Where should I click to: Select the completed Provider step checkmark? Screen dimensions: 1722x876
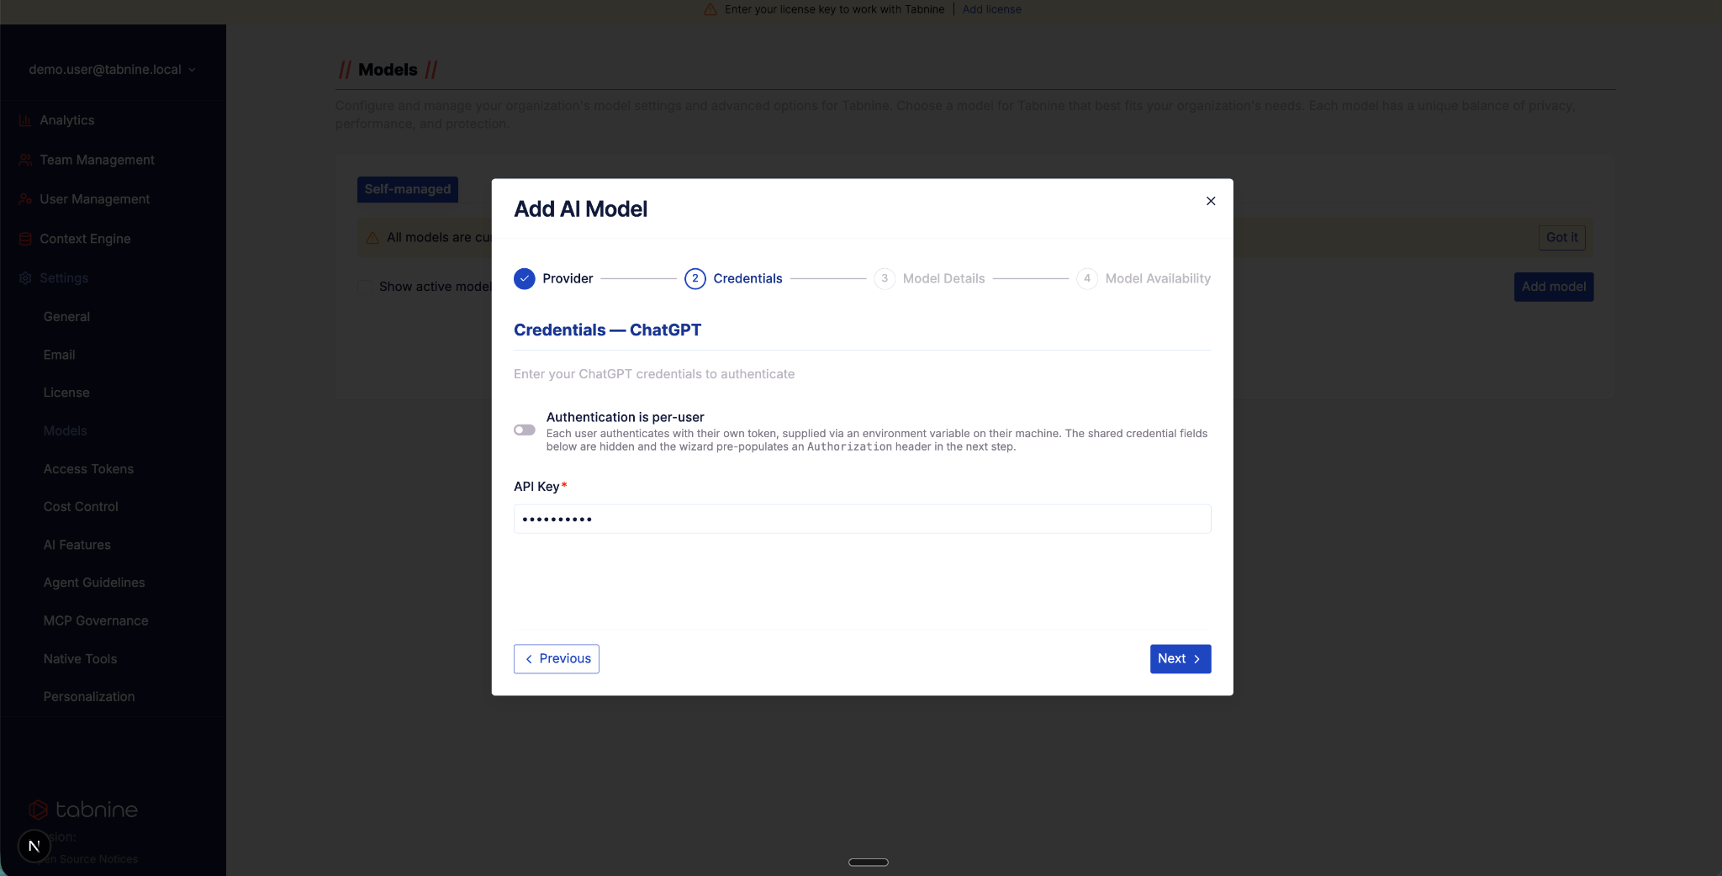pos(525,278)
